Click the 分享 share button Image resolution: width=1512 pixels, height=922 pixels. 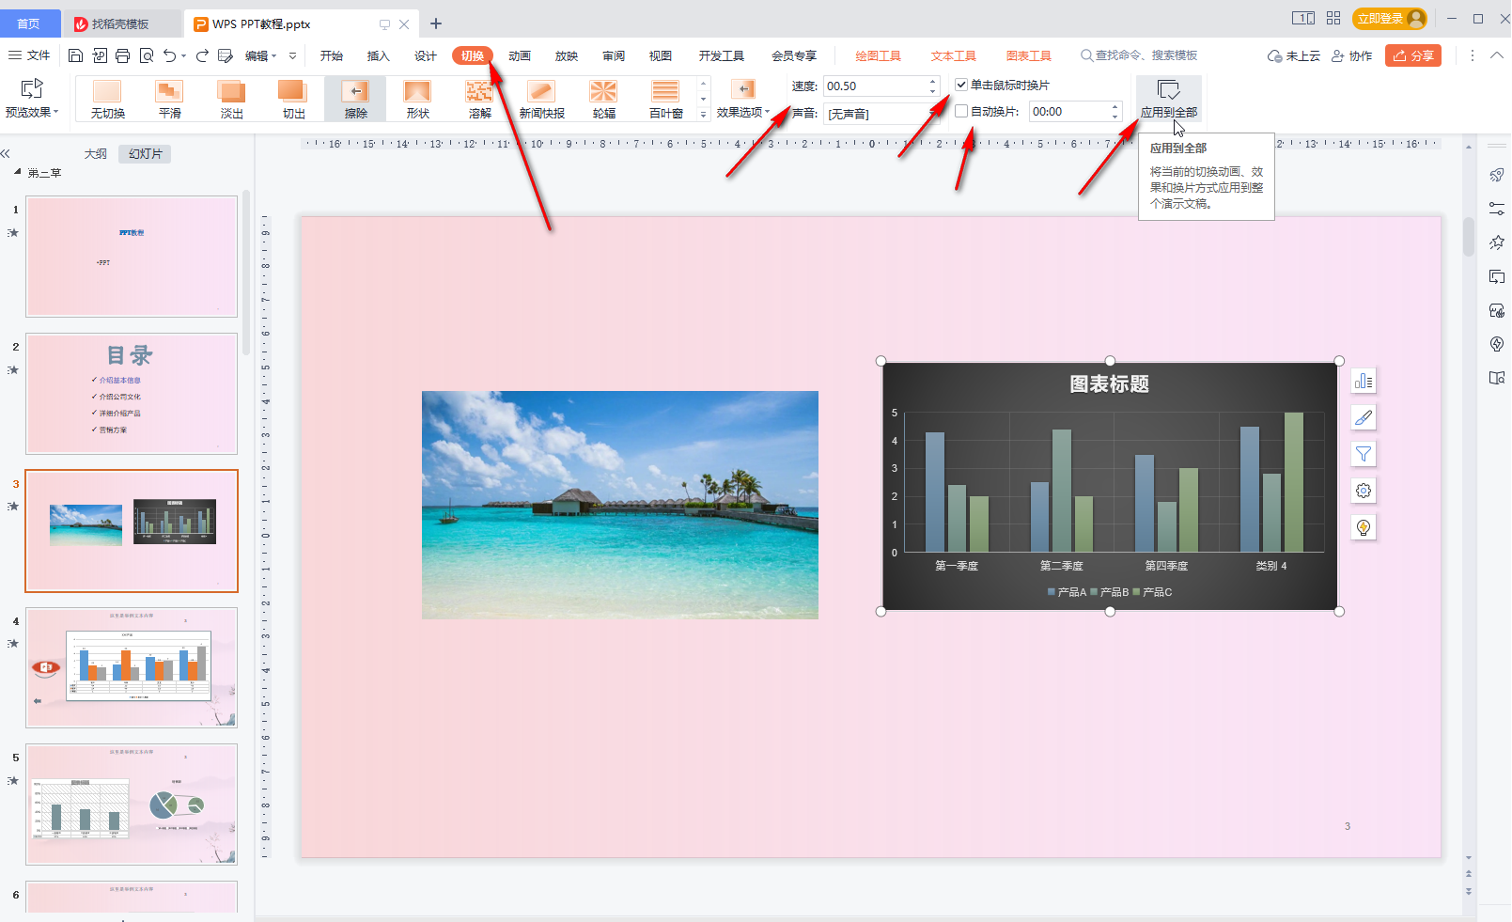pos(1412,55)
